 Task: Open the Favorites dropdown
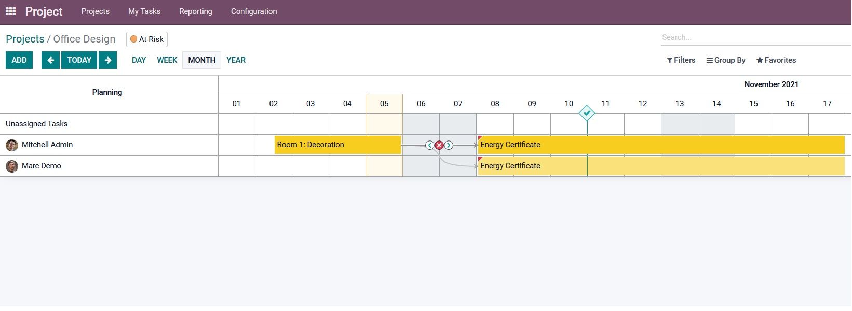(x=776, y=60)
